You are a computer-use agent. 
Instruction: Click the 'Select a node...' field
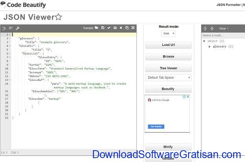(223, 35)
